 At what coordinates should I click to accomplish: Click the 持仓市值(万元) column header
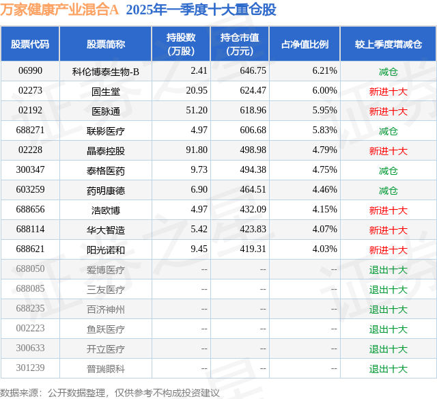click(240, 44)
